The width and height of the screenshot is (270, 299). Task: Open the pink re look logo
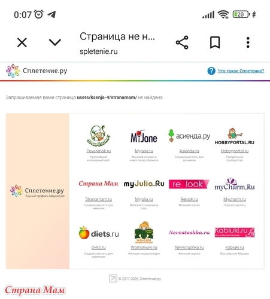pyautogui.click(x=189, y=184)
